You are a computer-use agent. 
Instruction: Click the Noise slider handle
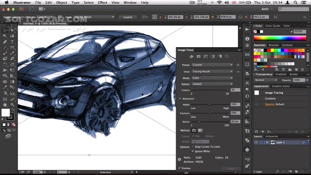199,122
